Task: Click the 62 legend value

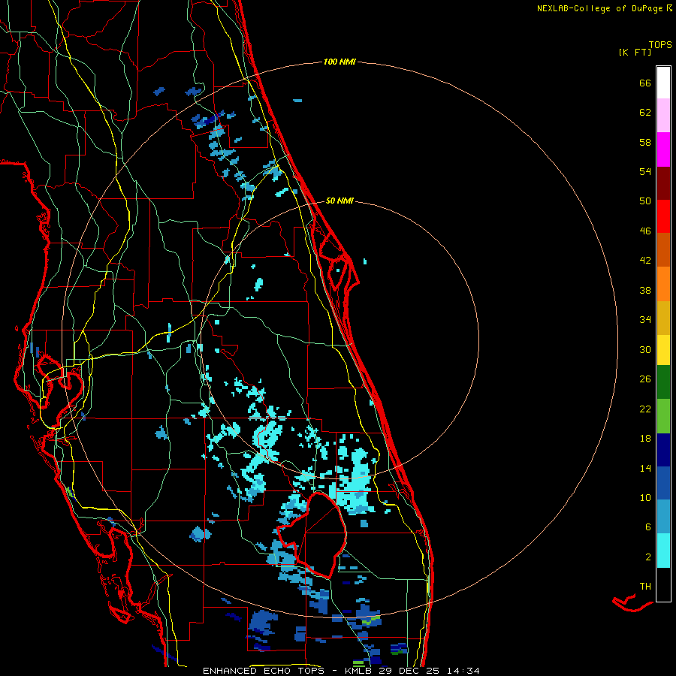Action: tap(645, 113)
